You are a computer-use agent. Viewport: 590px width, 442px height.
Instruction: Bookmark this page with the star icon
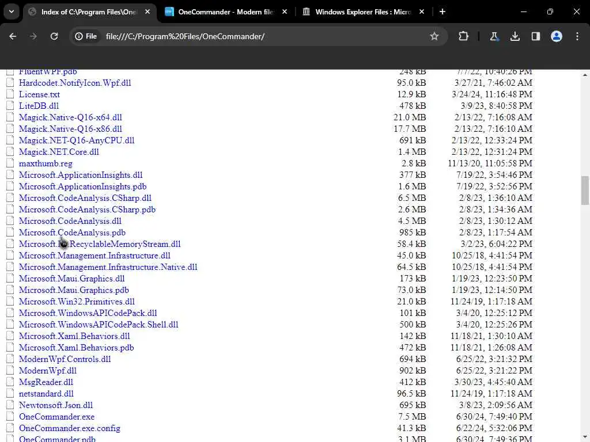(x=434, y=36)
